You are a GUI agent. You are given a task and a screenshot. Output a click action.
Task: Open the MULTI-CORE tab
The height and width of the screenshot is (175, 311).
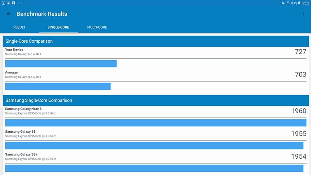tap(97, 27)
